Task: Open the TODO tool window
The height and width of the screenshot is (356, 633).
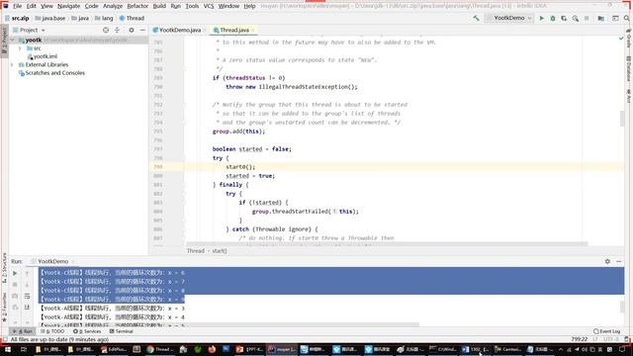Action: tap(52, 331)
